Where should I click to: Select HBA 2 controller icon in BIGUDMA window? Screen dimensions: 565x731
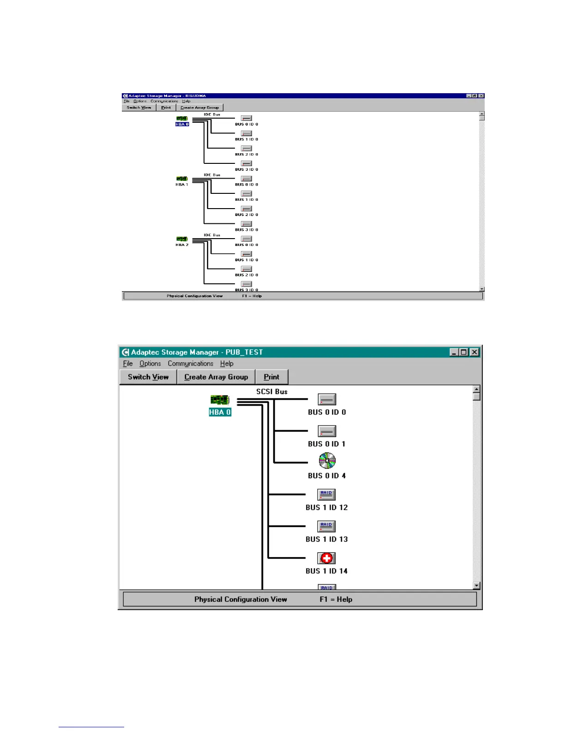pos(182,240)
